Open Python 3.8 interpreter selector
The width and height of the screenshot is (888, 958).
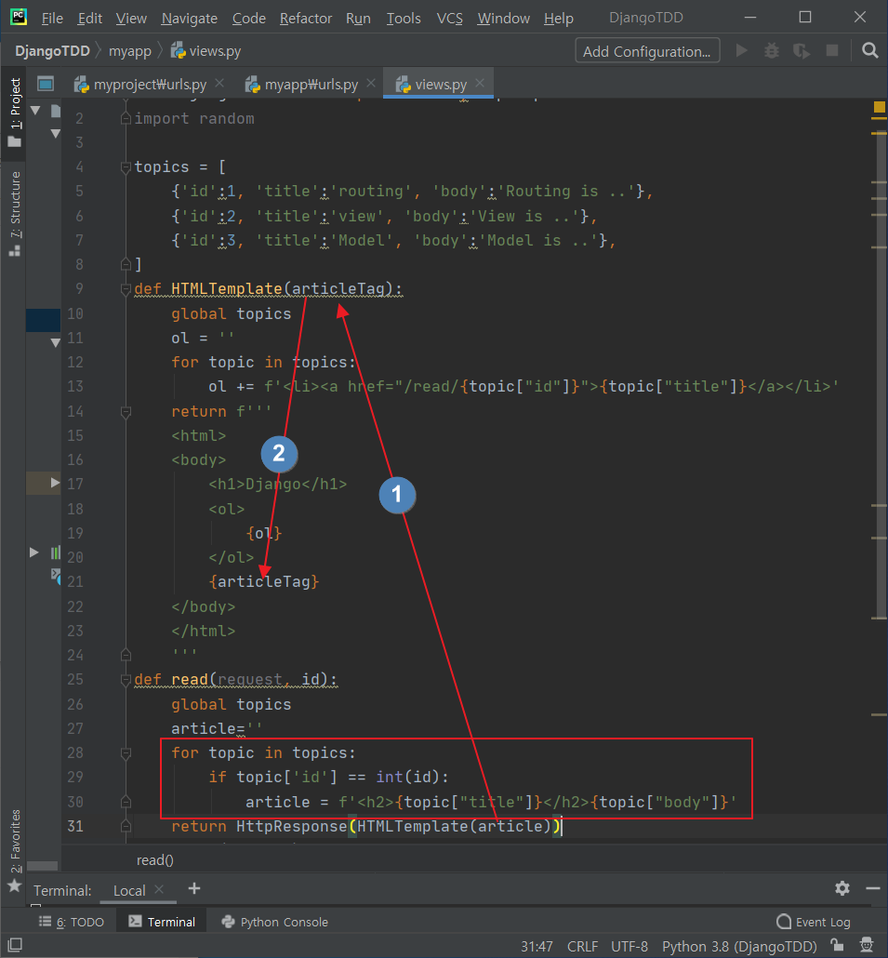click(x=739, y=947)
